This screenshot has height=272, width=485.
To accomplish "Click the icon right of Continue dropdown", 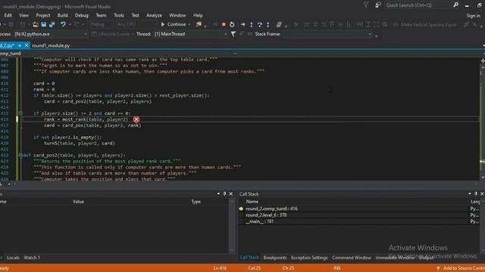I will pyautogui.click(x=199, y=24).
